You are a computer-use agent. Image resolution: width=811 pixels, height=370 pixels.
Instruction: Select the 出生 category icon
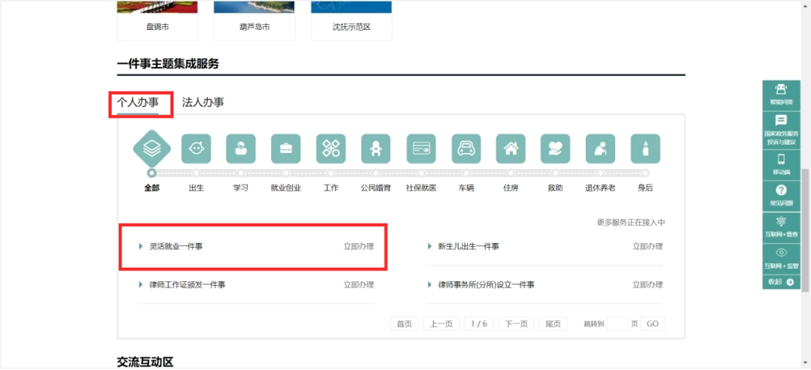[196, 149]
